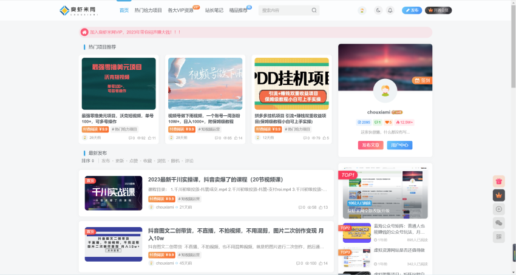Click the user avatar icon in header

point(362,10)
